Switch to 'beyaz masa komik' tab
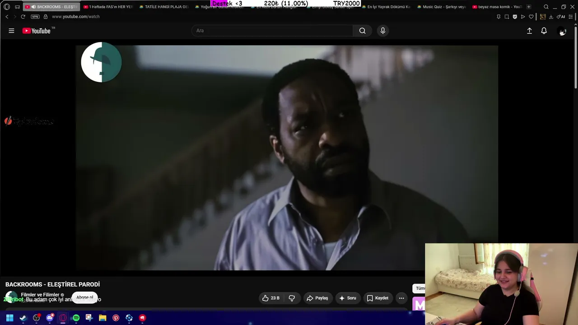 coord(497,7)
